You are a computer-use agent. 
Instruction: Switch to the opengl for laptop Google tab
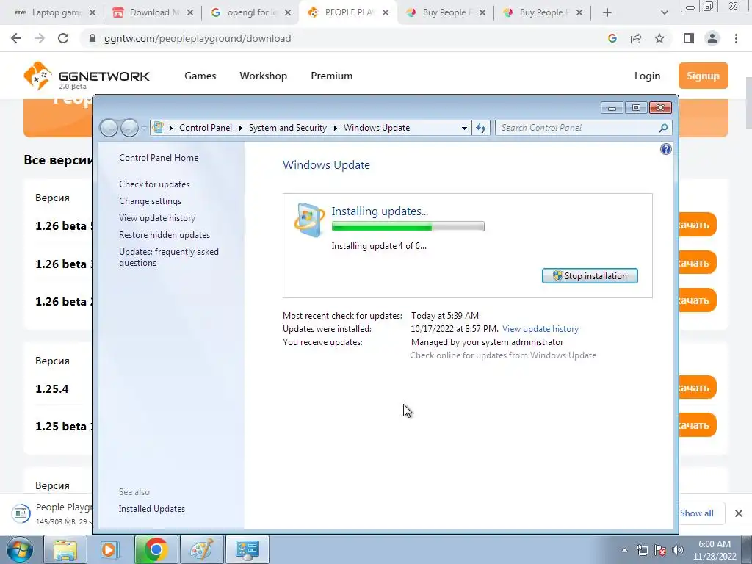[250, 12]
